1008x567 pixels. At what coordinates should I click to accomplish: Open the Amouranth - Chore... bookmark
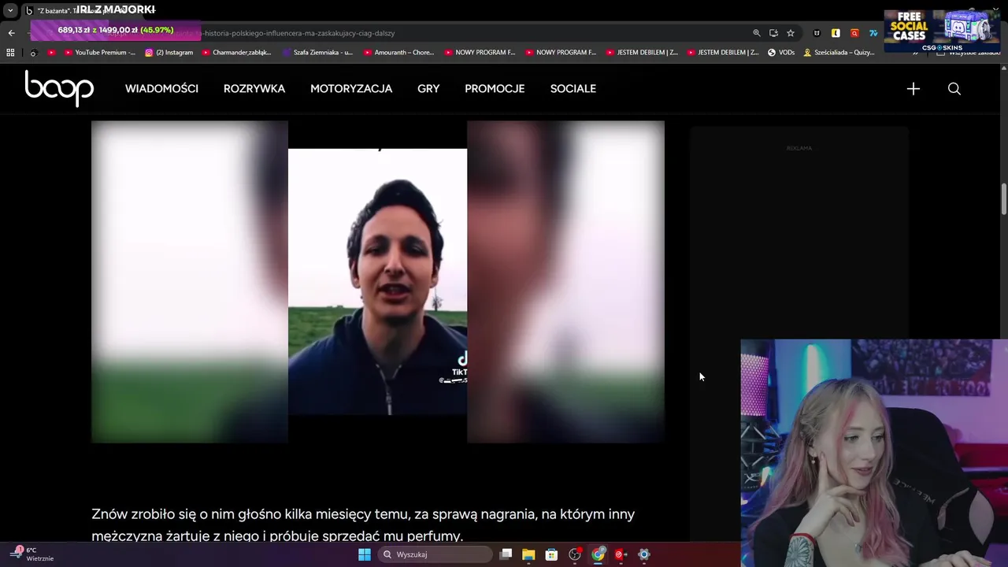coord(398,53)
